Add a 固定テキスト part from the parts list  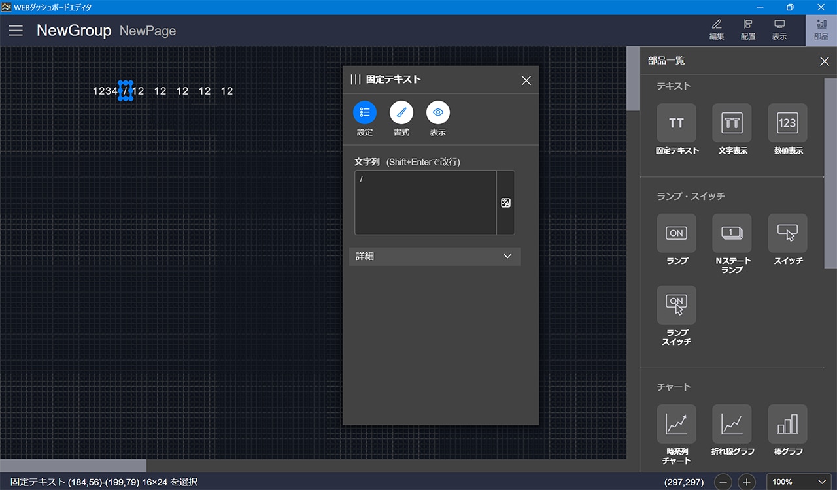[x=676, y=123]
